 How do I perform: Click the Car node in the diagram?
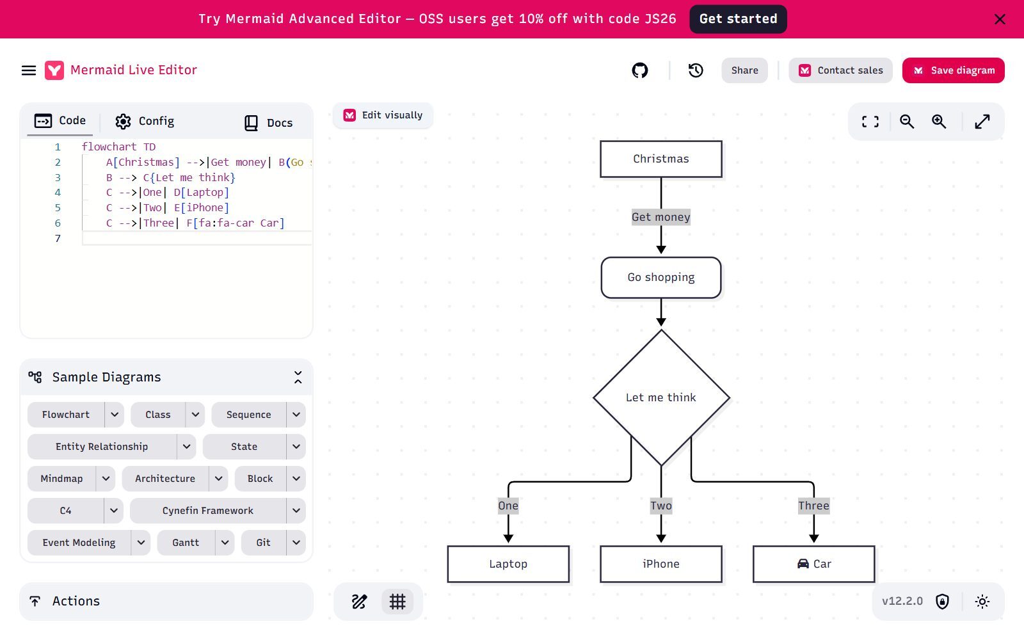click(814, 564)
